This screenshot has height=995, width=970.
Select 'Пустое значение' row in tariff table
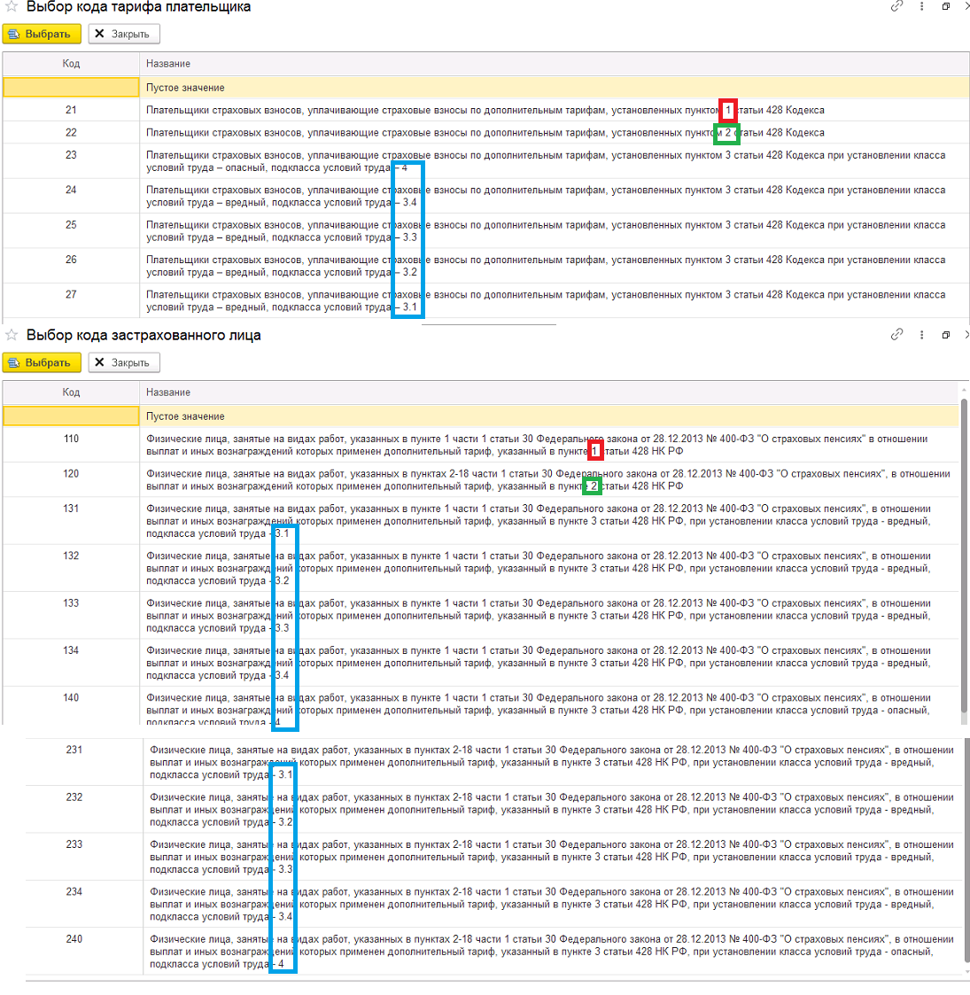coord(486,88)
